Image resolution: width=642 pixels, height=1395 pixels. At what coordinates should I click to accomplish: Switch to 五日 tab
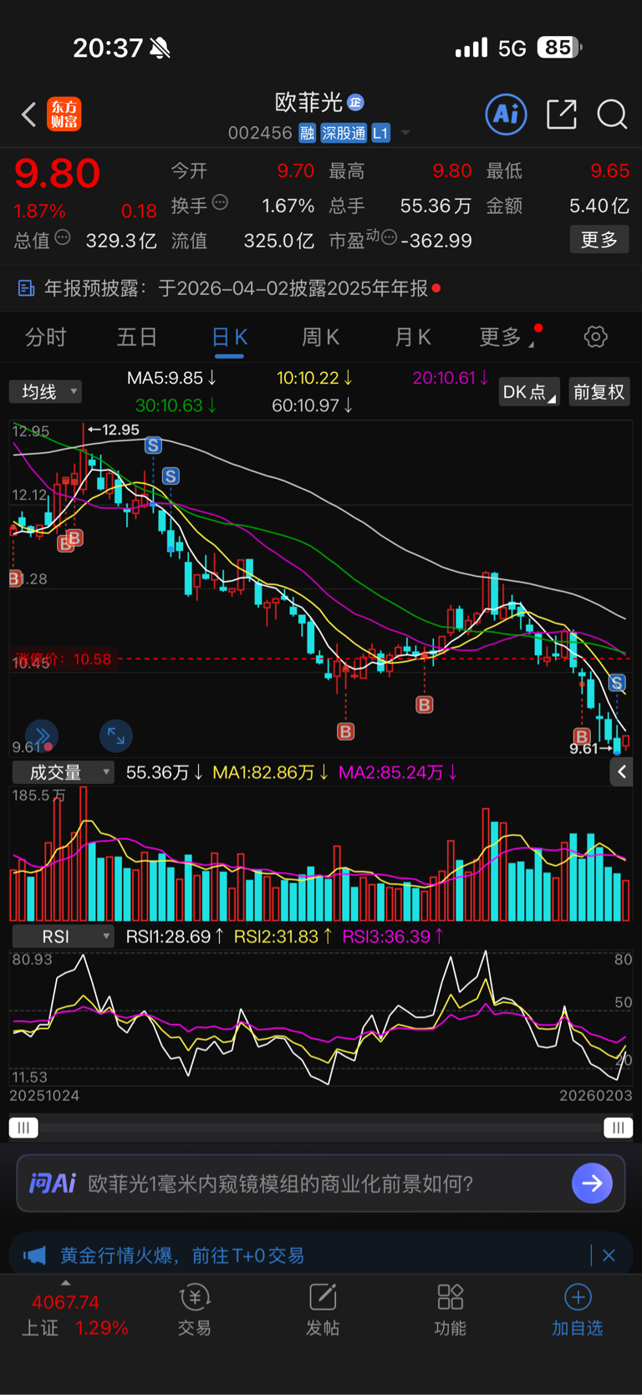tap(137, 337)
